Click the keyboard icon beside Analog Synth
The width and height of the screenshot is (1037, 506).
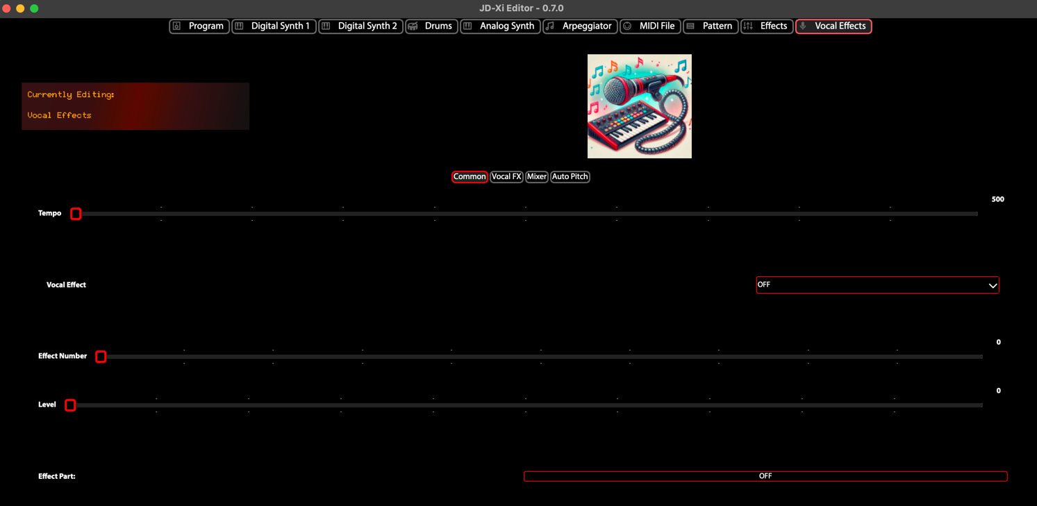pos(468,26)
